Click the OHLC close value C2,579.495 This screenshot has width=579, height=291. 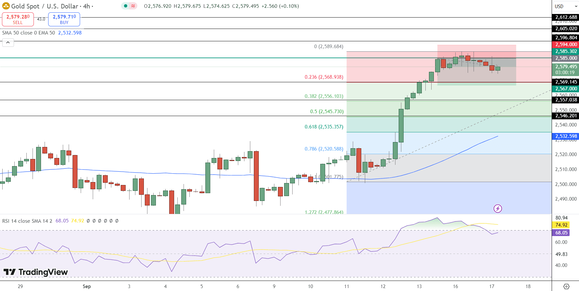tap(246, 6)
